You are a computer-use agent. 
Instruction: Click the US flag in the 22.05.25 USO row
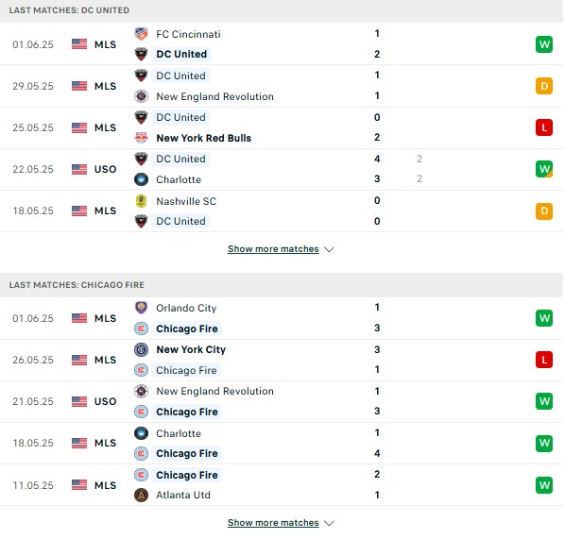(x=79, y=169)
